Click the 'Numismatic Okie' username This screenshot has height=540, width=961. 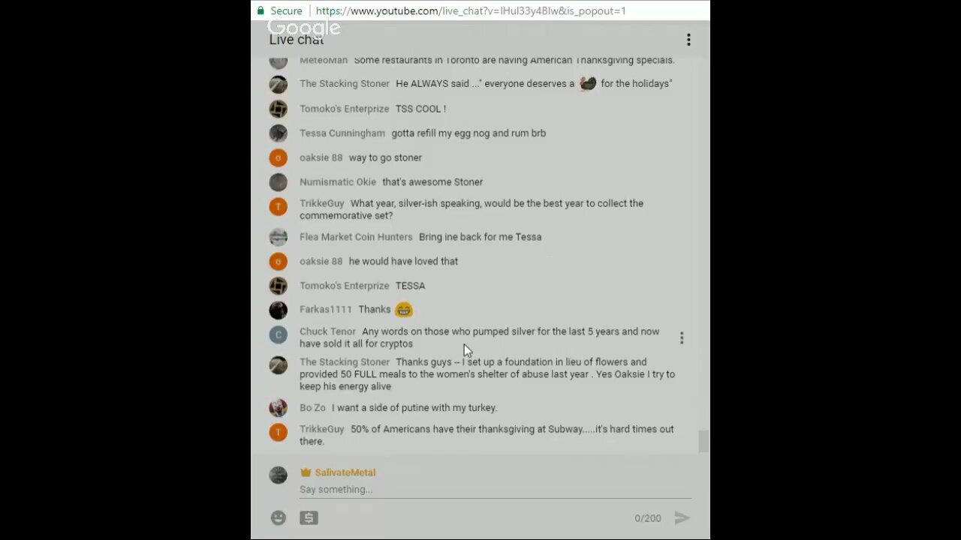[338, 182]
